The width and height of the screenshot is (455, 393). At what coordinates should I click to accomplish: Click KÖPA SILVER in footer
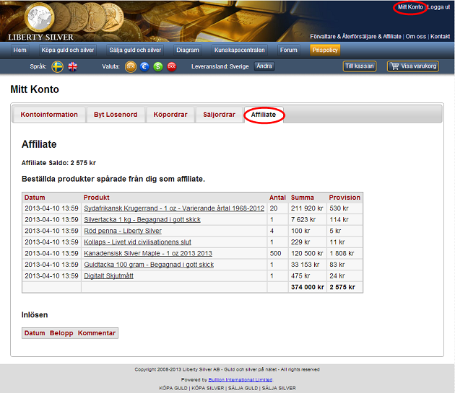click(x=208, y=388)
